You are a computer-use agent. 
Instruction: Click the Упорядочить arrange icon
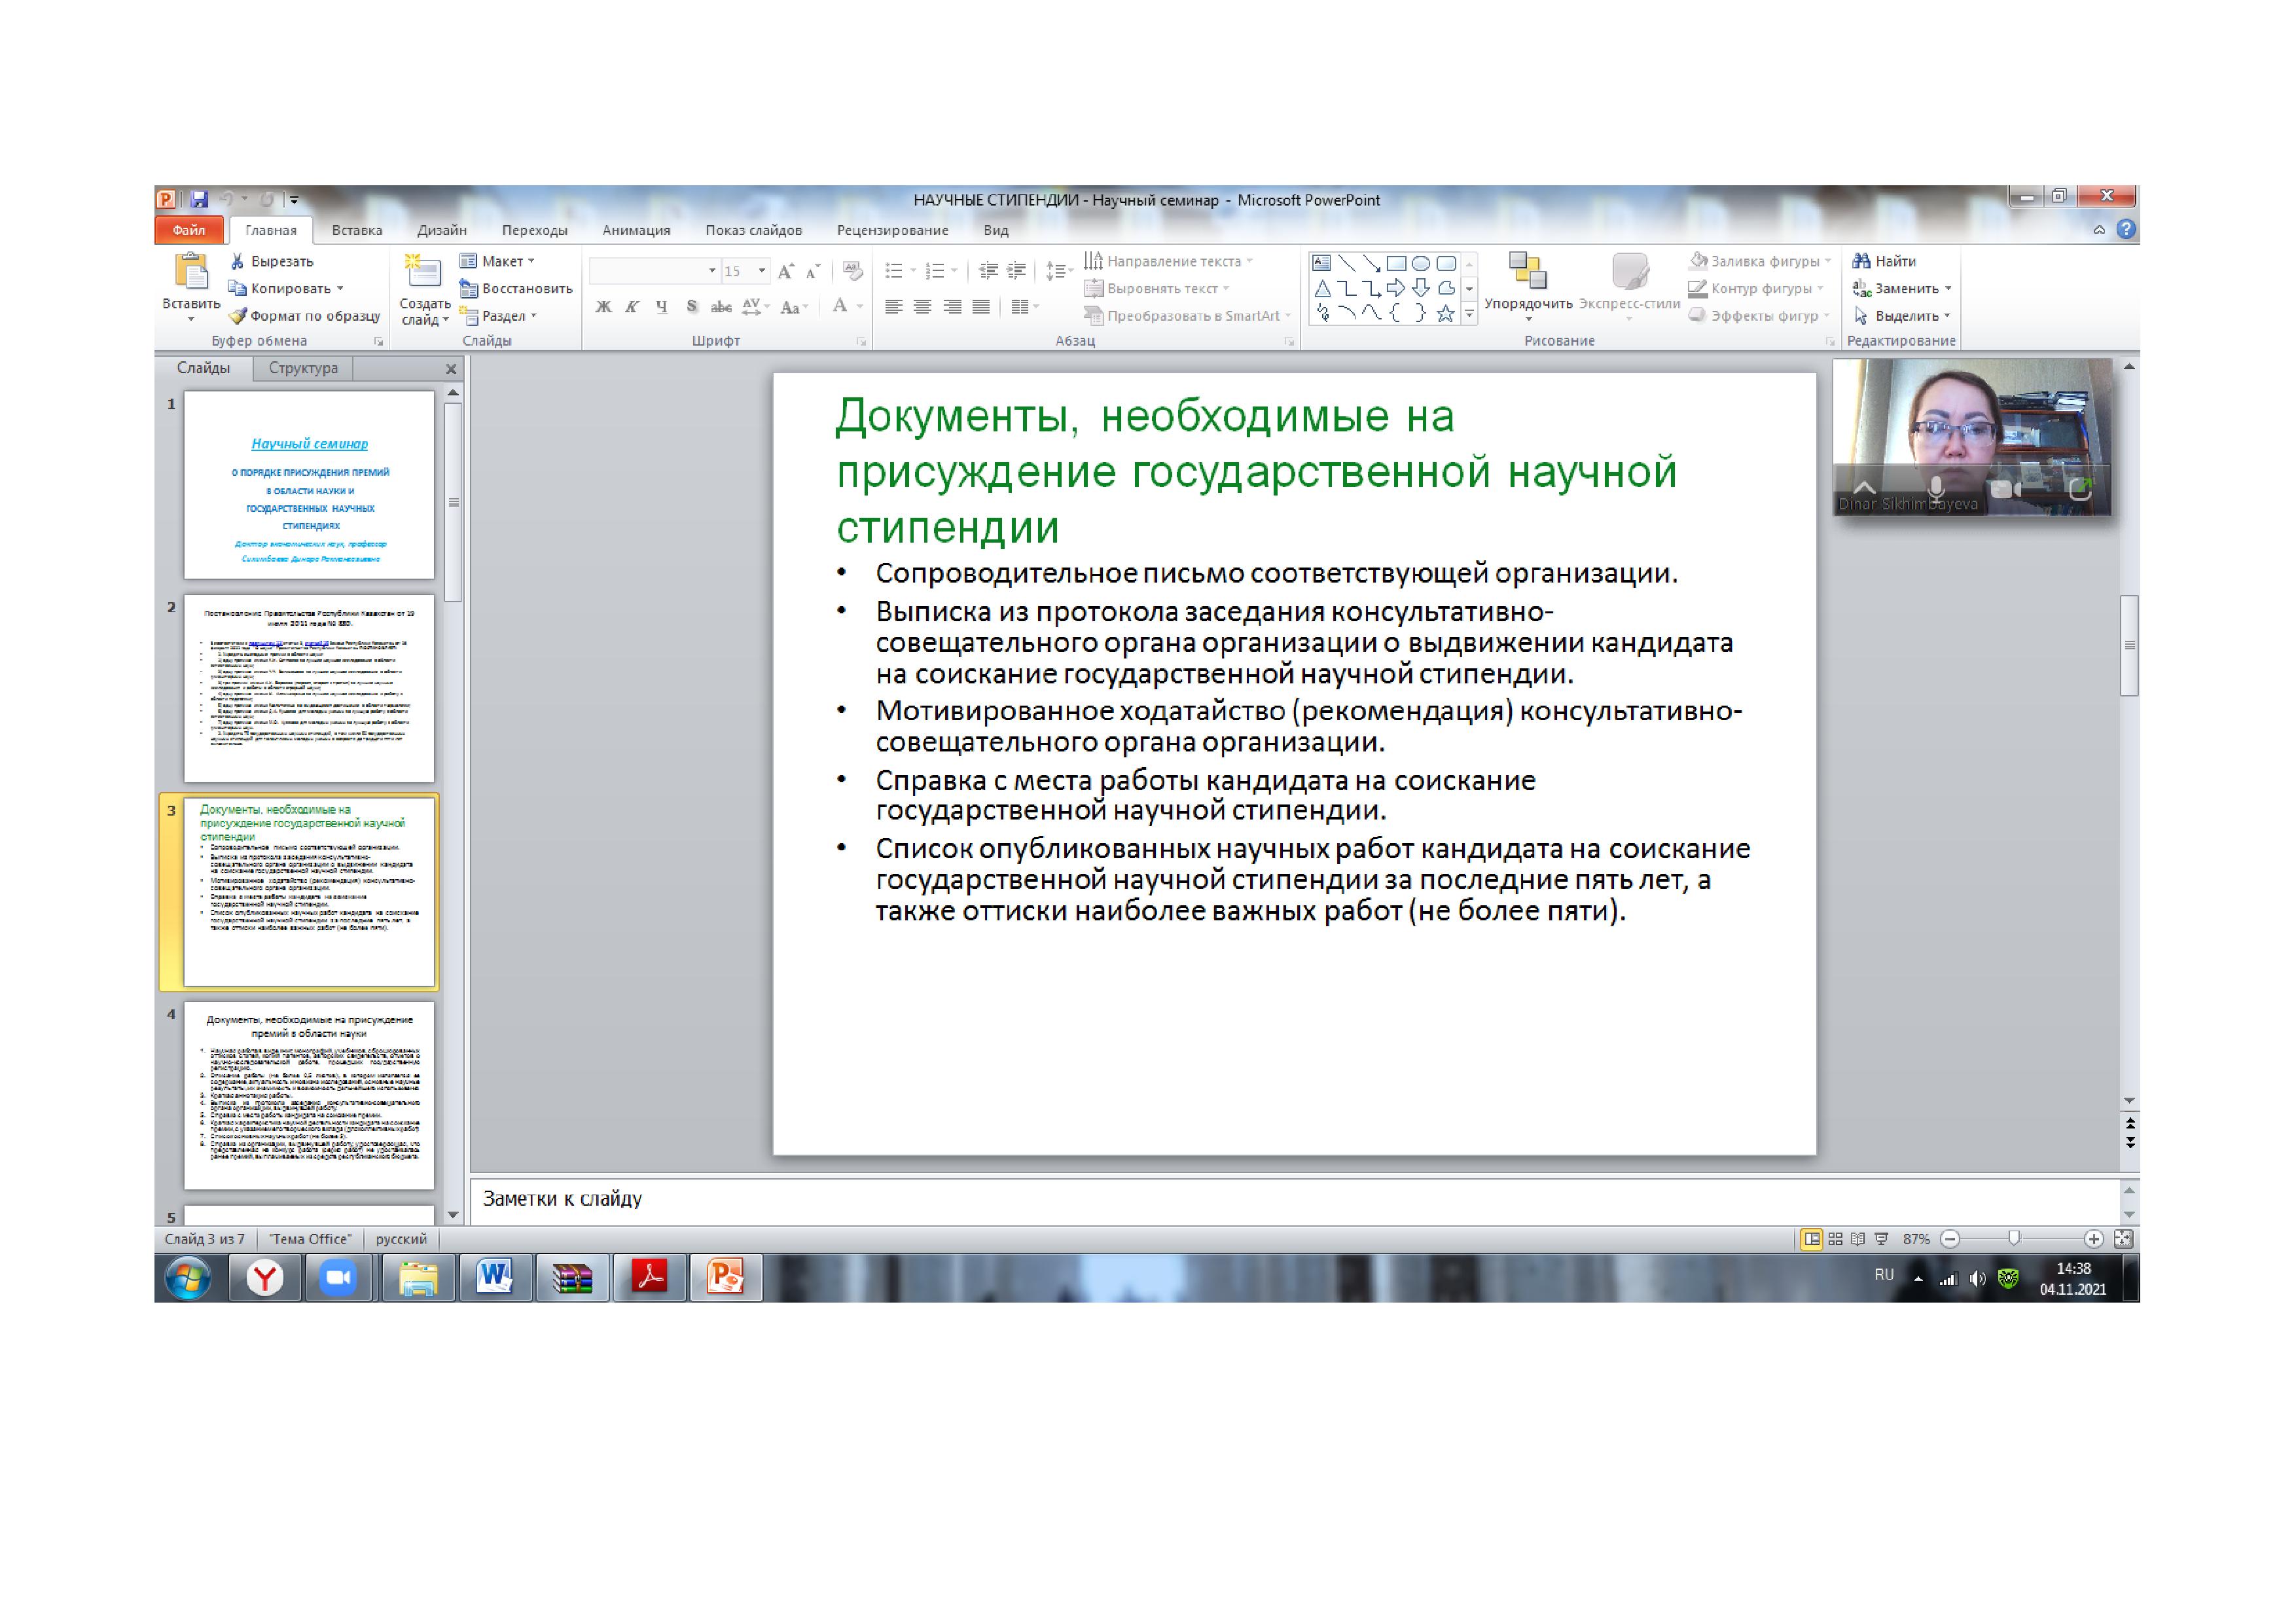click(1527, 272)
